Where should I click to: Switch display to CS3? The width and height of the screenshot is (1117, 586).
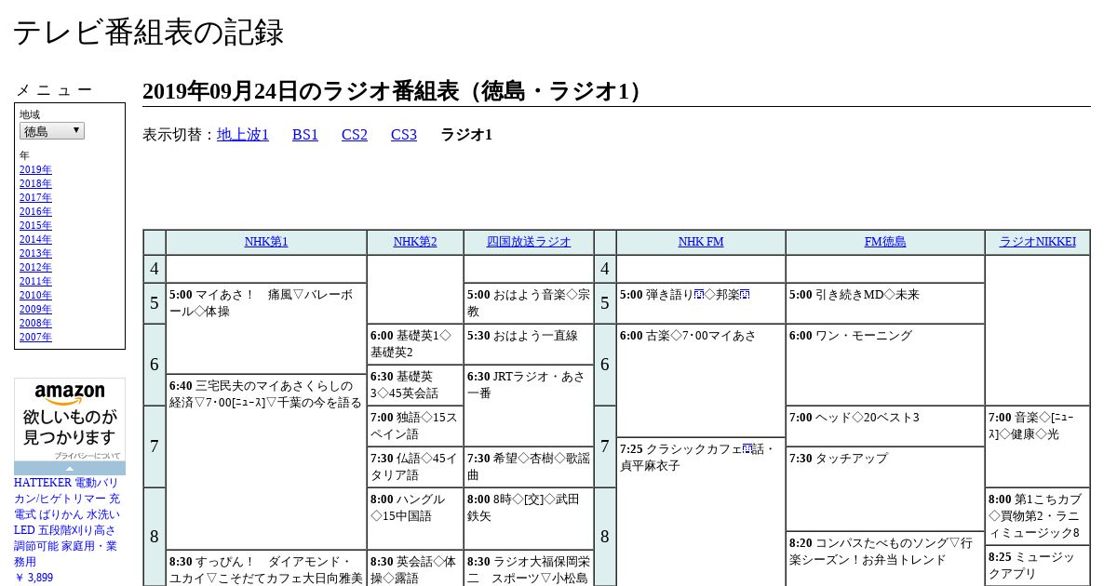404,135
